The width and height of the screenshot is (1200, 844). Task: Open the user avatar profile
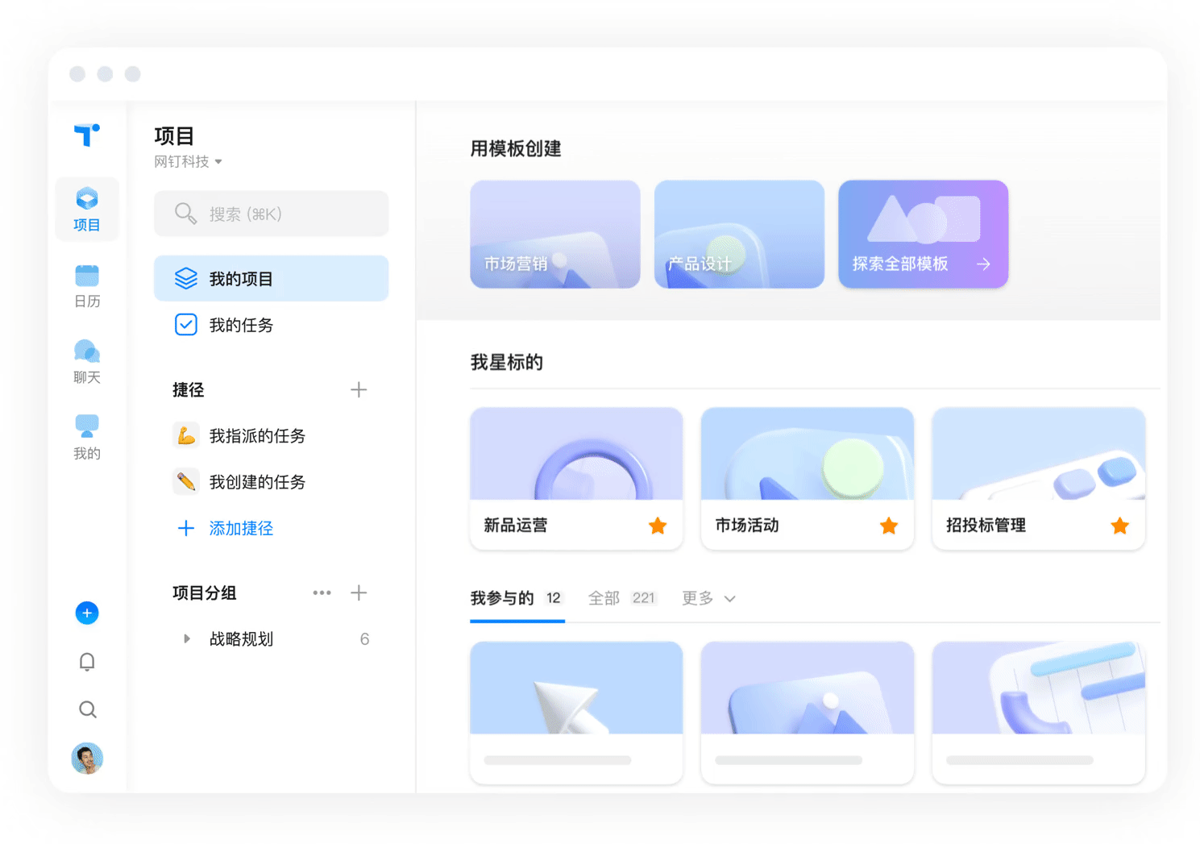tap(87, 759)
